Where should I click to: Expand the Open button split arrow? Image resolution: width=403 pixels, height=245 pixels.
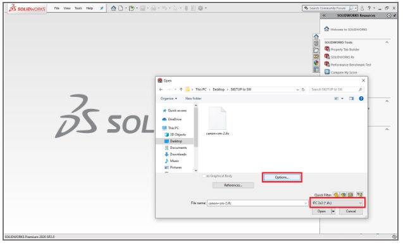pos(333,211)
